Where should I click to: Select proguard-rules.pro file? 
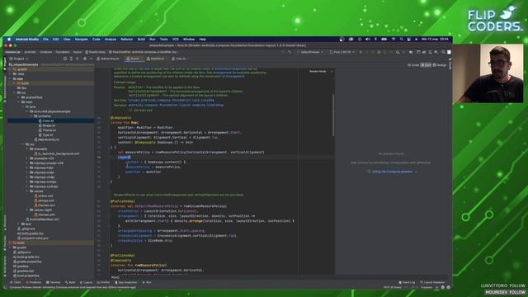(35, 238)
